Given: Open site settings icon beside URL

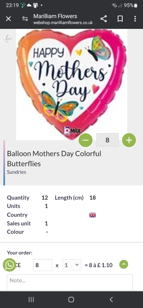Looking at the screenshot, I should click(25, 19).
